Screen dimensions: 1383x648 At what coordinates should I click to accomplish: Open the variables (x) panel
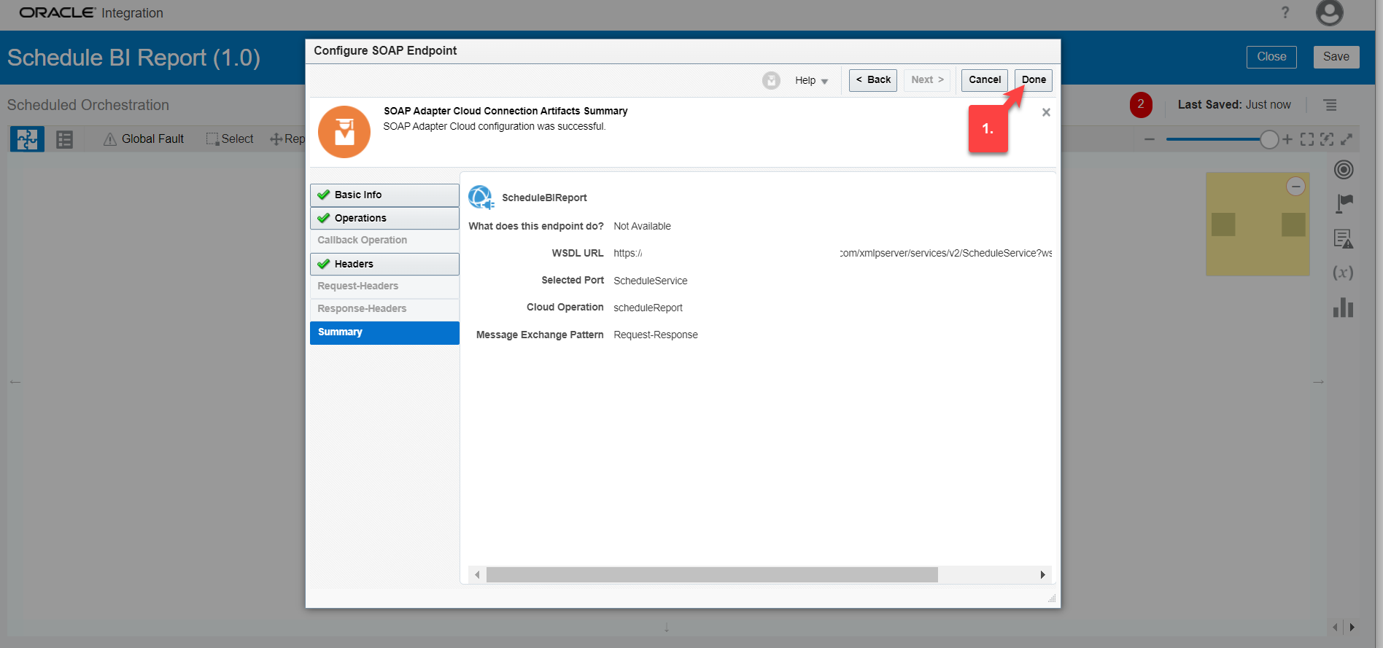point(1343,273)
